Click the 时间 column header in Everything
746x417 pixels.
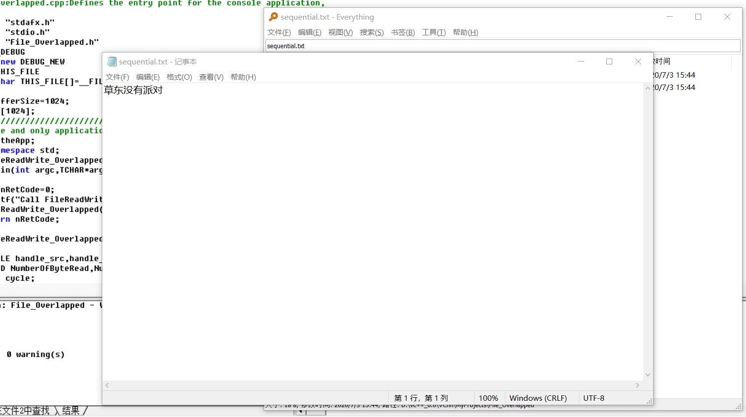692,61
